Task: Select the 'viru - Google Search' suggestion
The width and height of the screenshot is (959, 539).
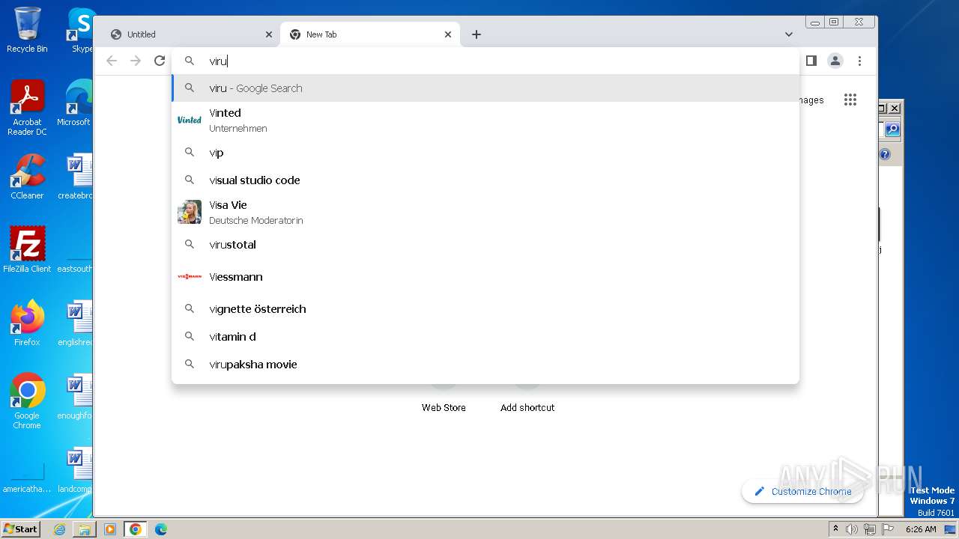Action: pyautogui.click(x=485, y=88)
